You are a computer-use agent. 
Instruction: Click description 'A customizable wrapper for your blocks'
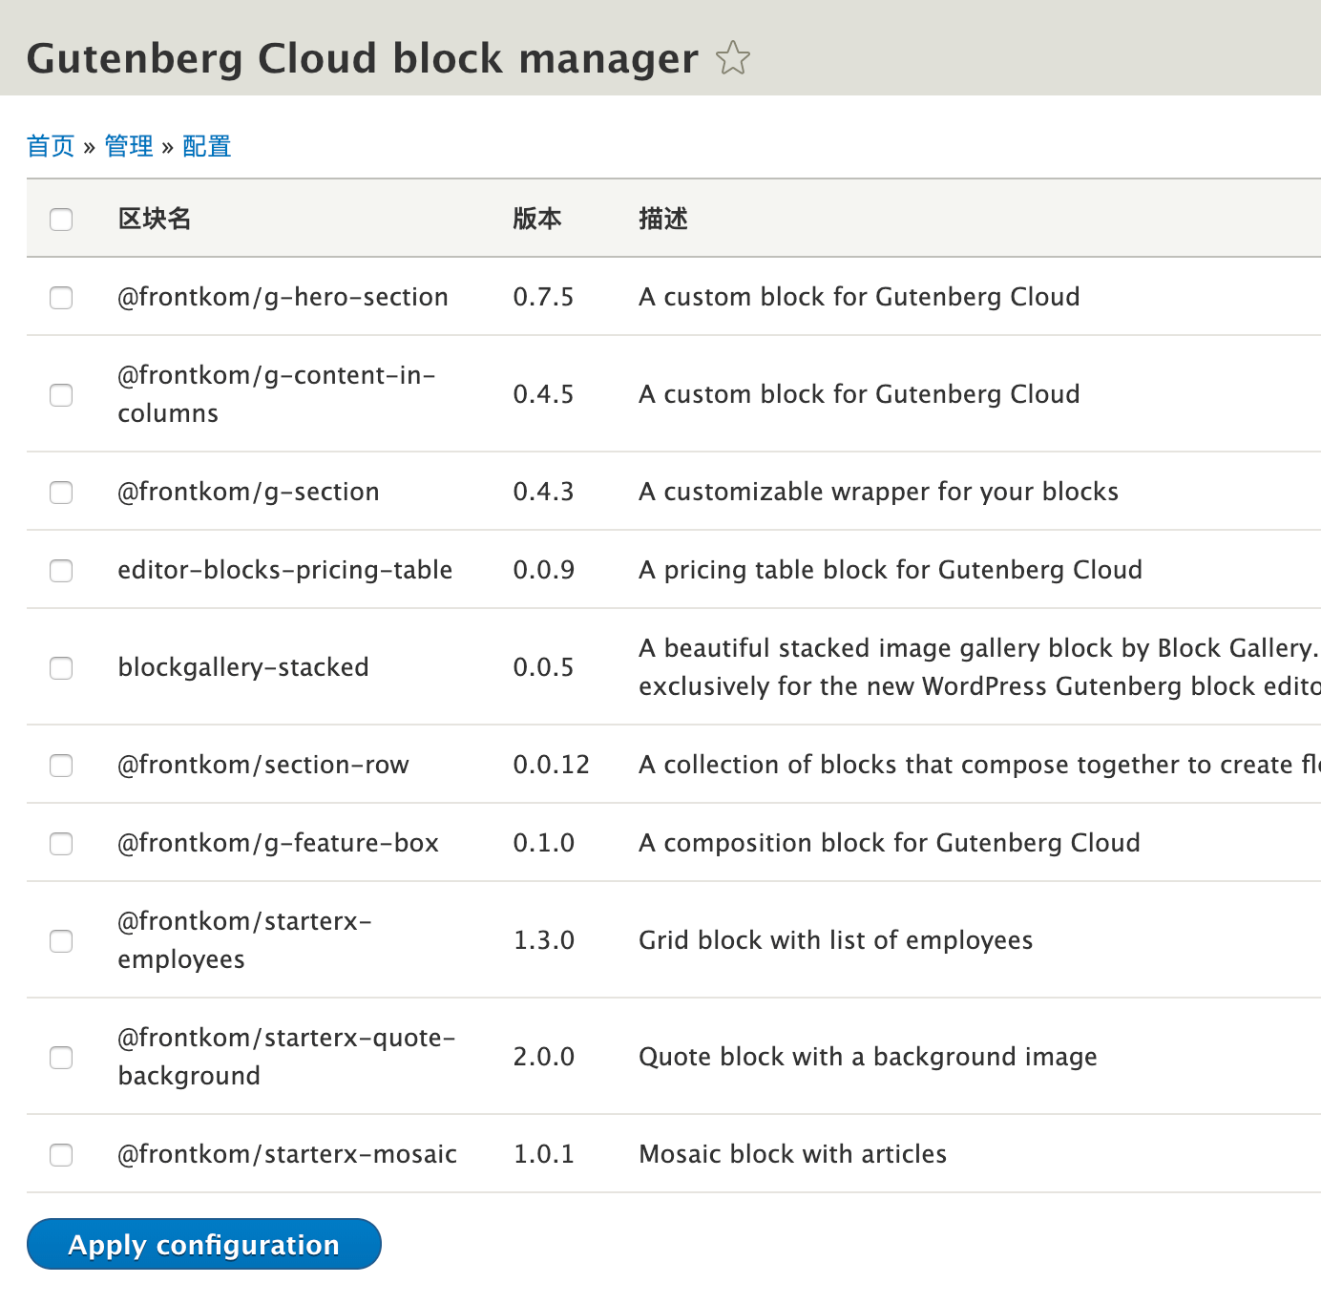(x=879, y=492)
